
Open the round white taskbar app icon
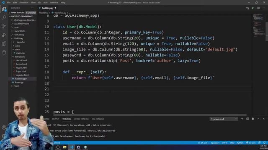pos(78,147)
